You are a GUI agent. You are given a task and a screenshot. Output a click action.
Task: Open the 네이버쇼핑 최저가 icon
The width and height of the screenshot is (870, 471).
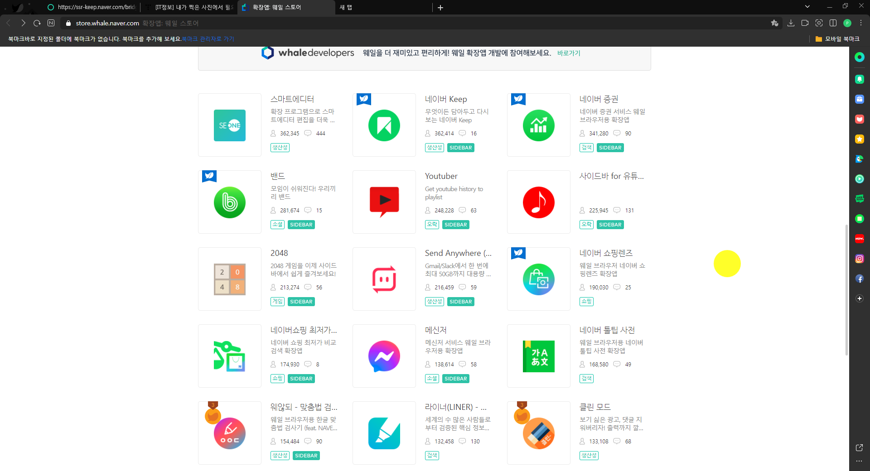click(230, 356)
